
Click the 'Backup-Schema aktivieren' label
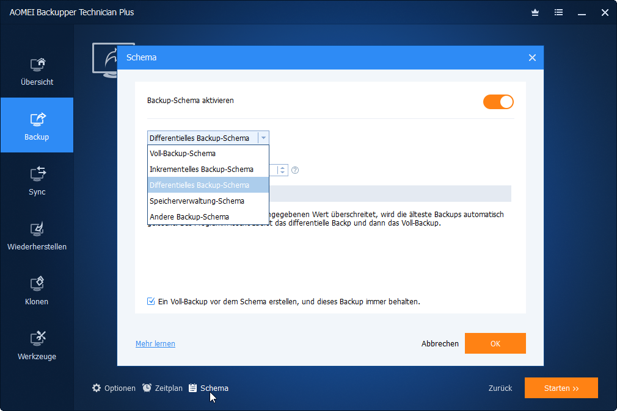click(191, 101)
